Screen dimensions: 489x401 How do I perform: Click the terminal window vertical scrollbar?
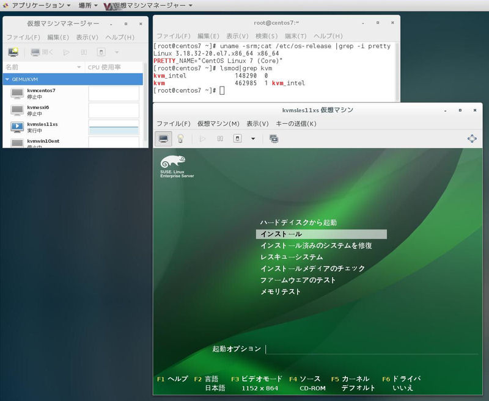[x=397, y=71]
